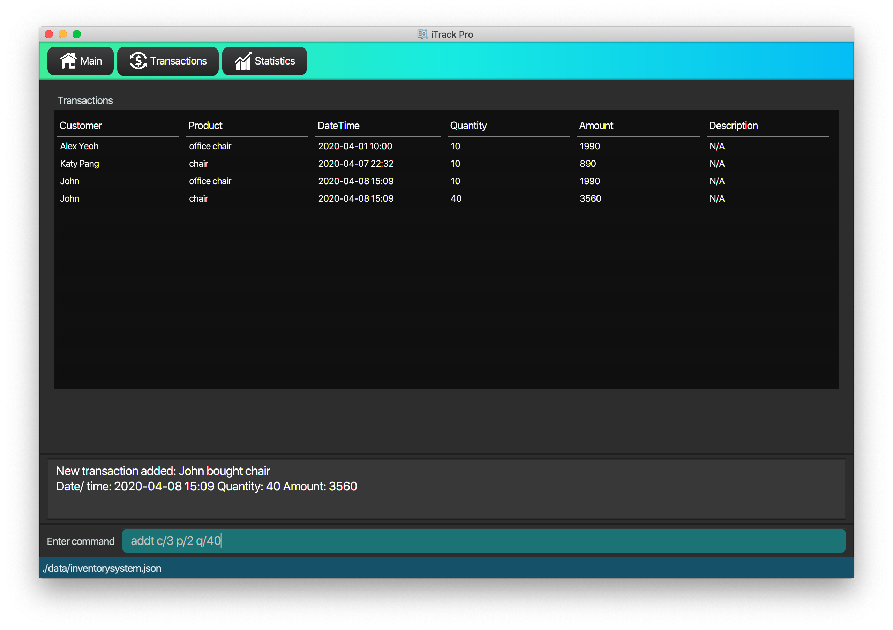Click the quantity 10 in Katy Pang row
This screenshot has width=893, height=630.
coord(455,164)
